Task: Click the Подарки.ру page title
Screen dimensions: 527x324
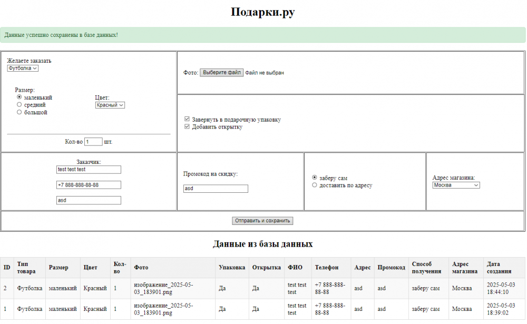Action: point(262,13)
